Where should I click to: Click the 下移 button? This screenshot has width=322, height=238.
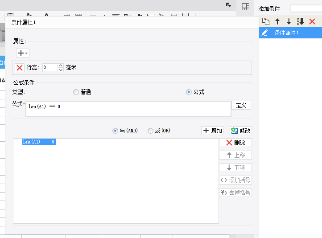tap(235, 168)
